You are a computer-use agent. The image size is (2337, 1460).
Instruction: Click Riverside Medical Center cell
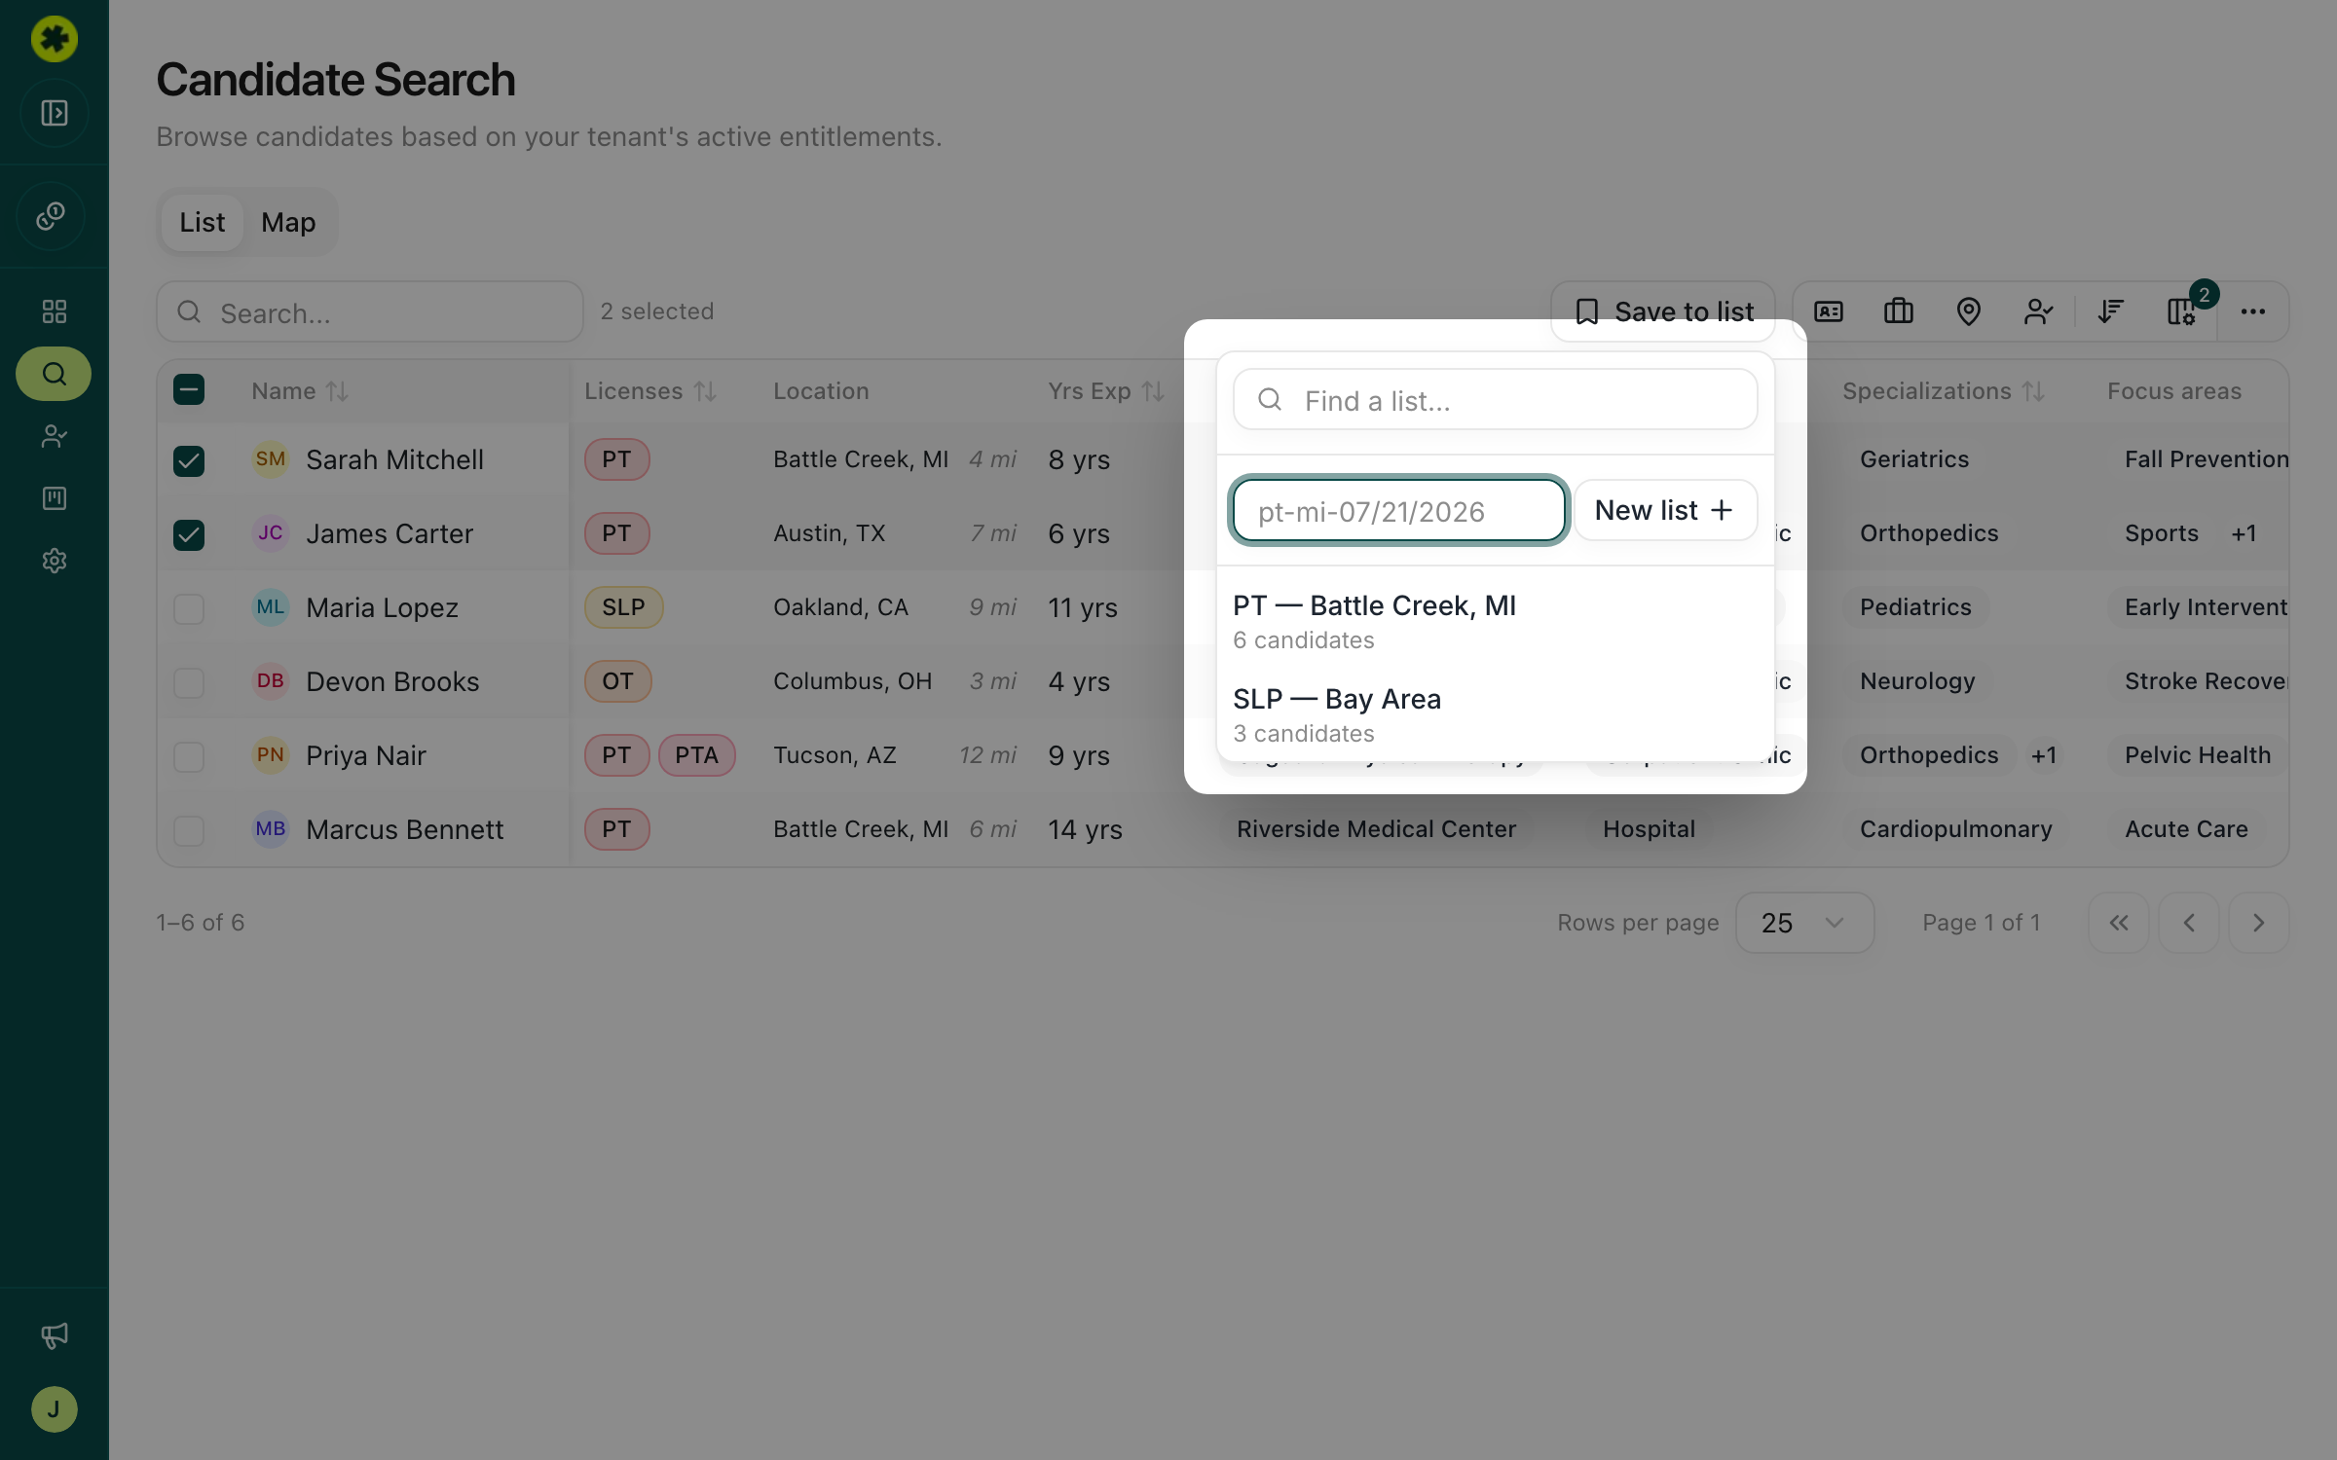click(1376, 829)
